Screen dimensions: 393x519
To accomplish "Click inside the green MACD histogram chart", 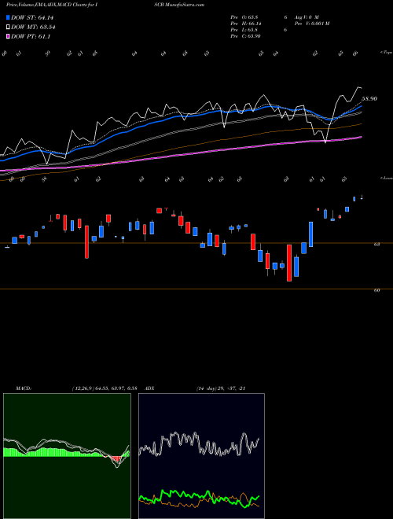I will coord(67,456).
